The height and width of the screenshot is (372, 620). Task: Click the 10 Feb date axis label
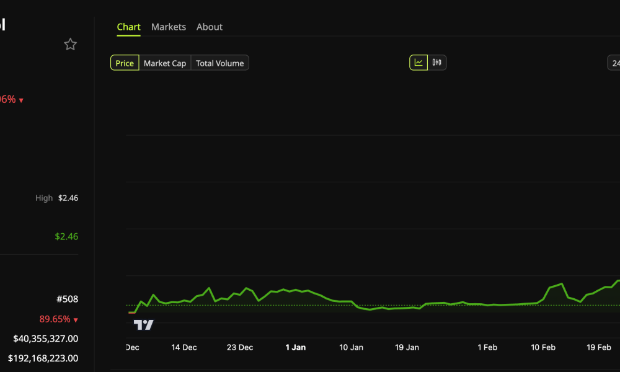coord(543,347)
